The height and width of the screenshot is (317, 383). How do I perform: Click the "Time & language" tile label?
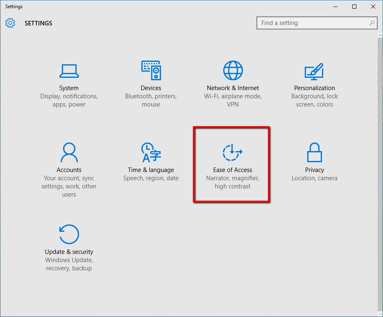point(151,170)
